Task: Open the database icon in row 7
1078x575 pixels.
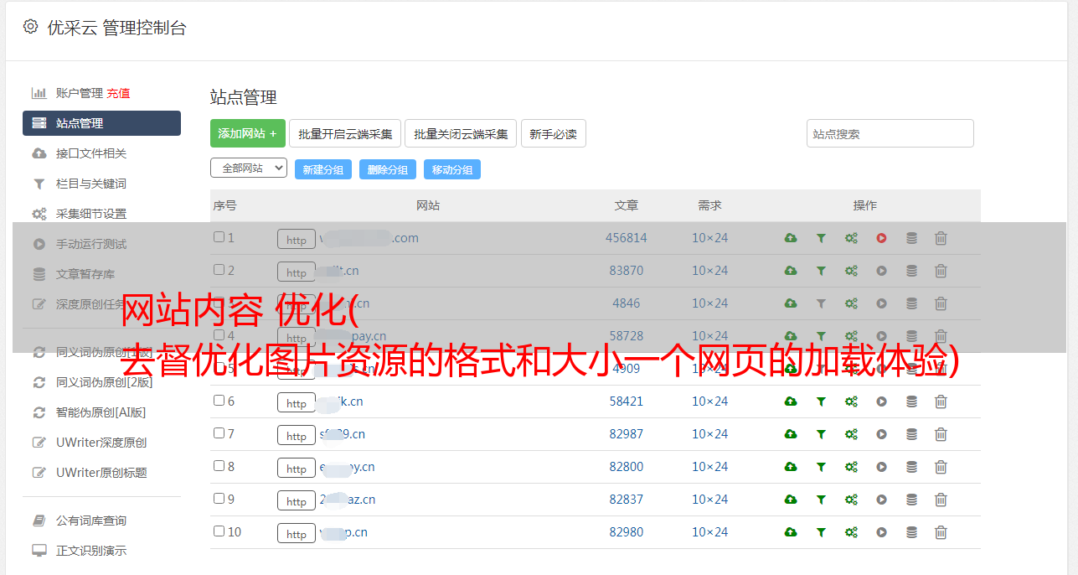Action: pyautogui.click(x=911, y=434)
